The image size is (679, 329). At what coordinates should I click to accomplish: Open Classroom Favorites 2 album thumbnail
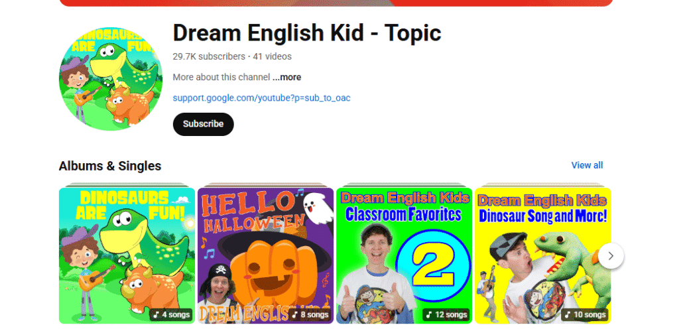coord(404,255)
